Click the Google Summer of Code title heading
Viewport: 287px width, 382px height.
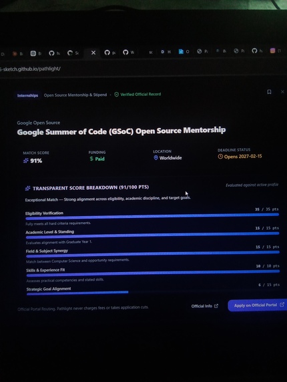(121, 131)
